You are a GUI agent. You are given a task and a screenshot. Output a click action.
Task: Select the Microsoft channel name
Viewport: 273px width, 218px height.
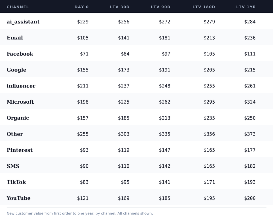[20, 102]
